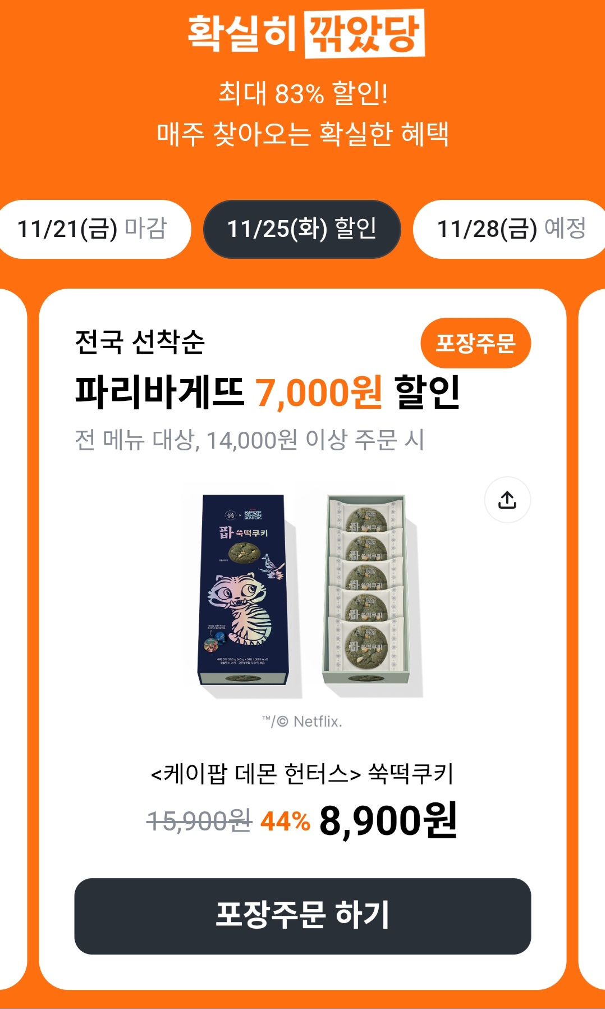Tap the 전국 선착순 label
The width and height of the screenshot is (605, 1009).
140,342
